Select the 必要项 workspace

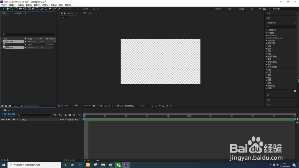tap(218, 9)
